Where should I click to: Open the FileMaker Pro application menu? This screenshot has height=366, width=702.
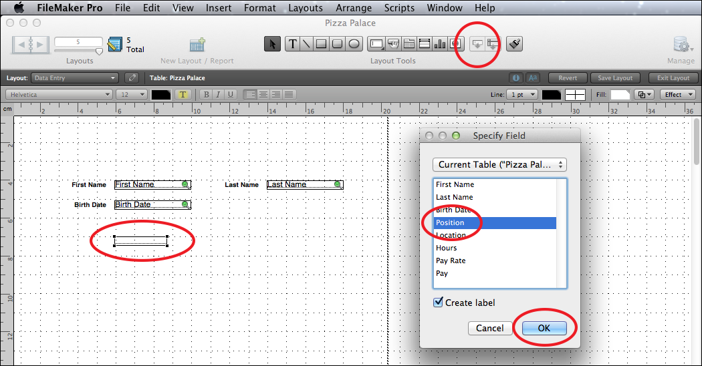70,7
